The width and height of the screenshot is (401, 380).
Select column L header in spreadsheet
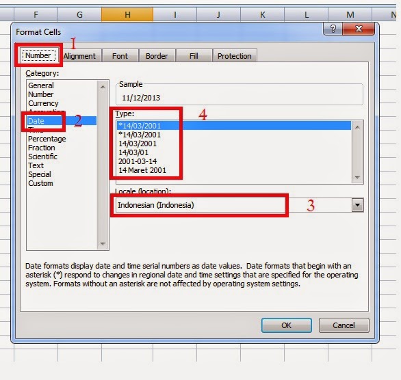click(x=306, y=14)
